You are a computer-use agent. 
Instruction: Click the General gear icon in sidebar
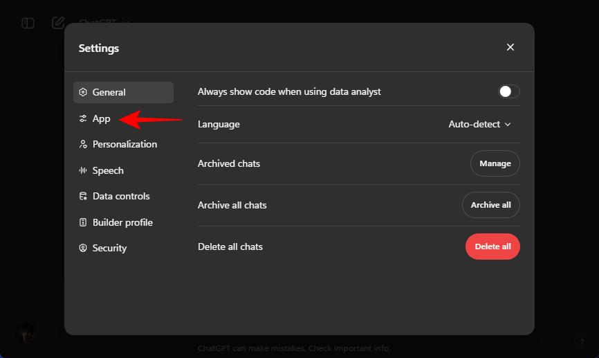click(x=83, y=92)
